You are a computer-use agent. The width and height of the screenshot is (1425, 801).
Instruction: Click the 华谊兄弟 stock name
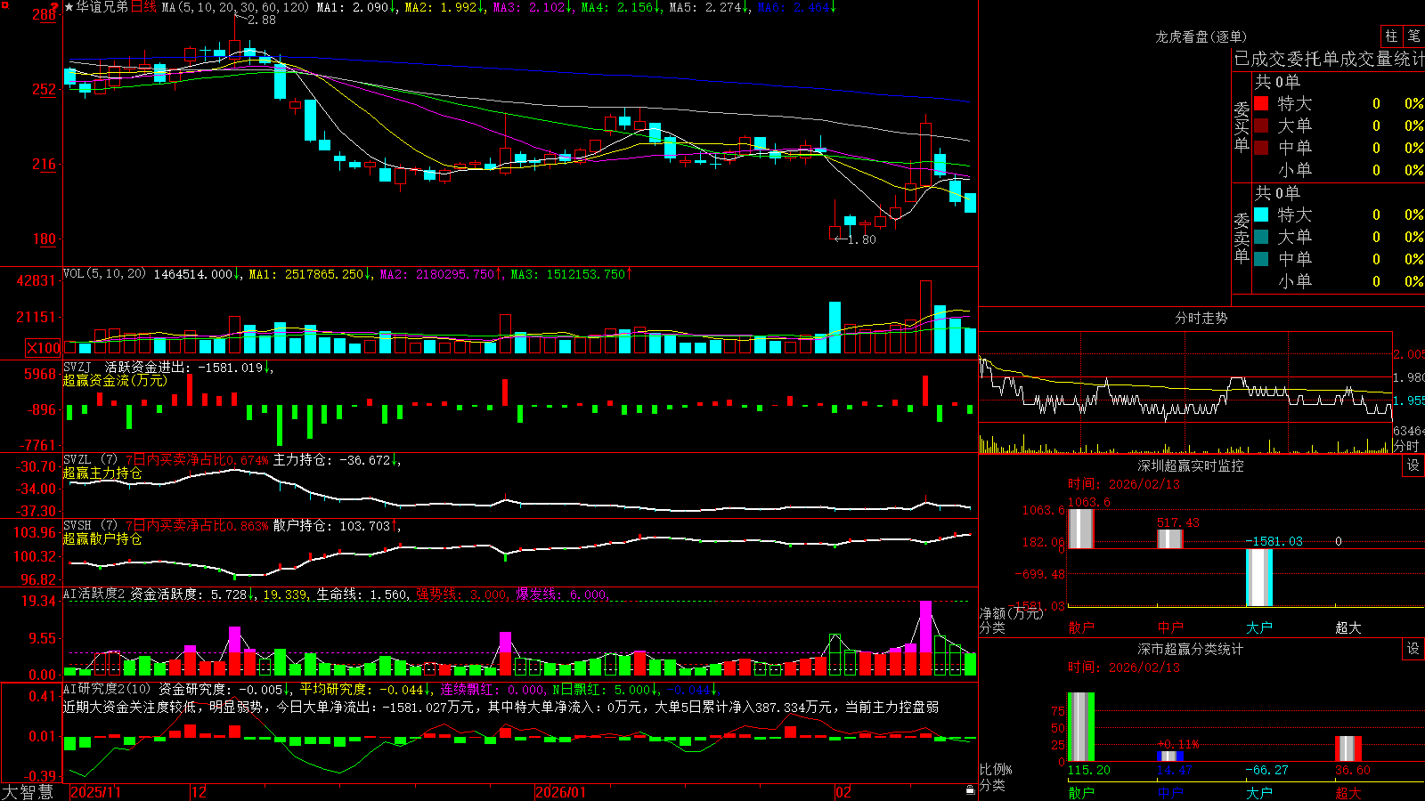click(102, 7)
